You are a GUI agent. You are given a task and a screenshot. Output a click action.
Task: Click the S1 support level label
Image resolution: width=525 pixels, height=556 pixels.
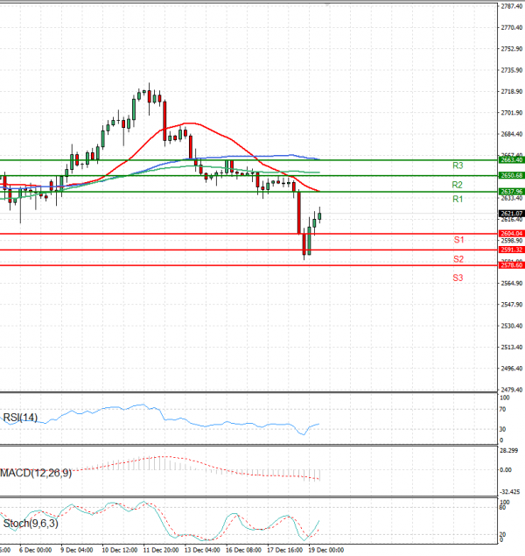pos(458,240)
